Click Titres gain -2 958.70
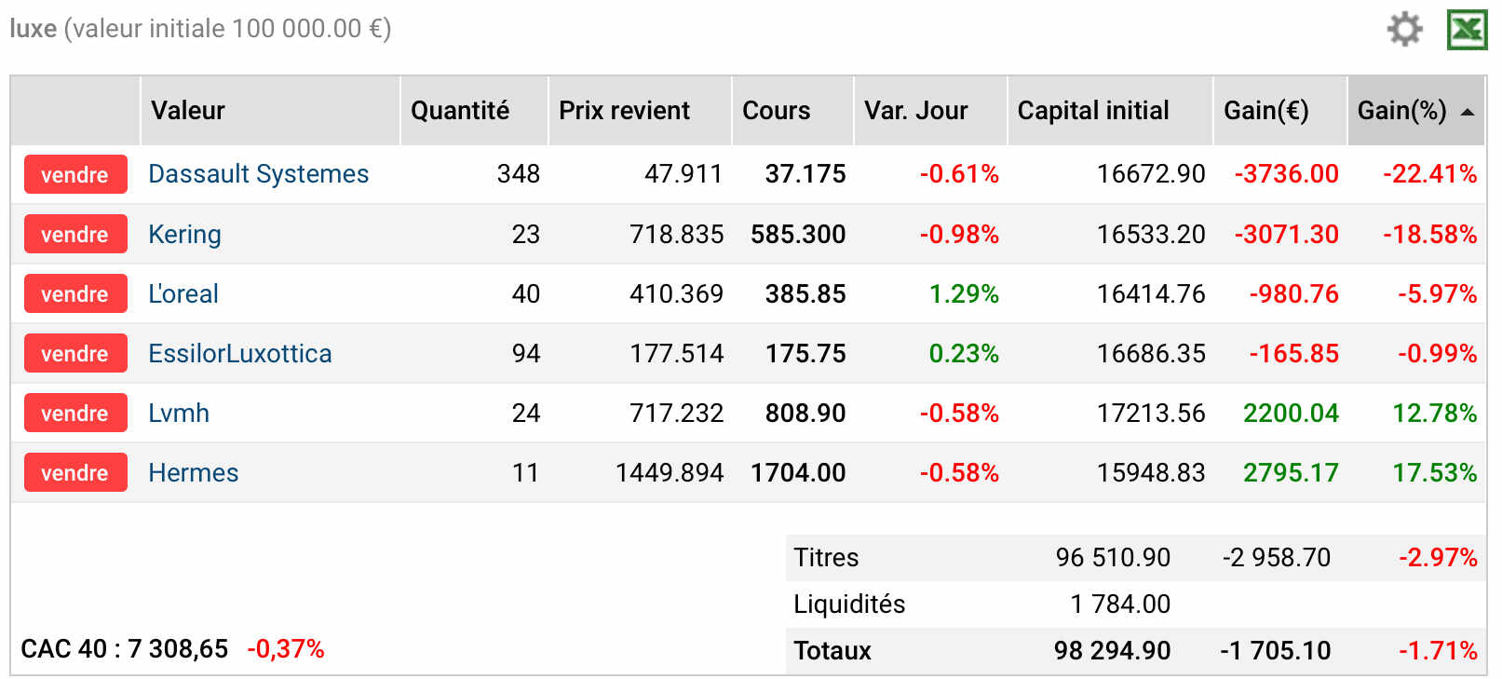This screenshot has width=1502, height=679. (x=1277, y=557)
